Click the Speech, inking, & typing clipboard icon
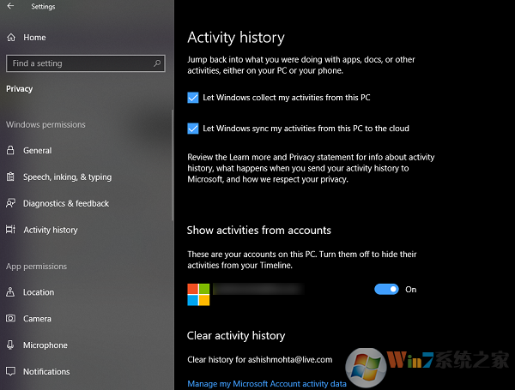The width and height of the screenshot is (515, 390). [x=10, y=177]
